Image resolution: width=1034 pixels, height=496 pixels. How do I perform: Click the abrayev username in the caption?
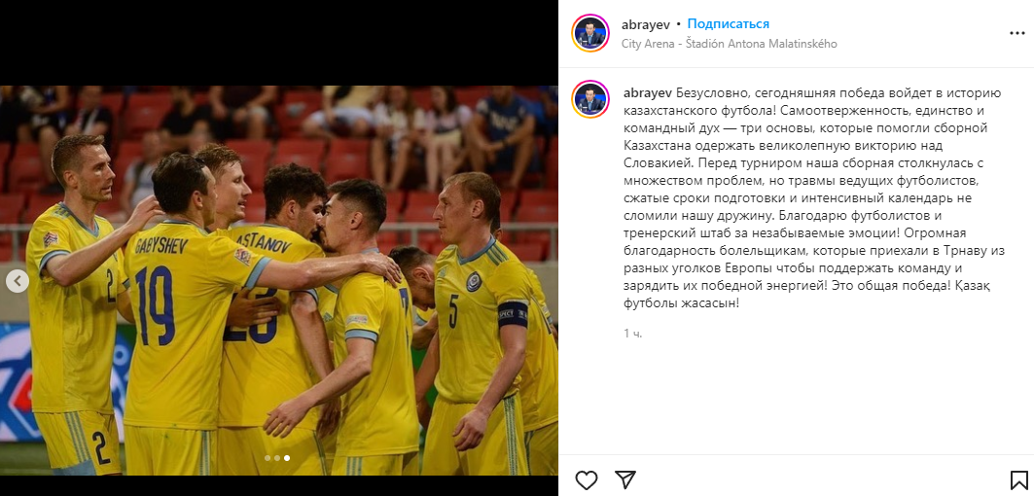tap(646, 91)
